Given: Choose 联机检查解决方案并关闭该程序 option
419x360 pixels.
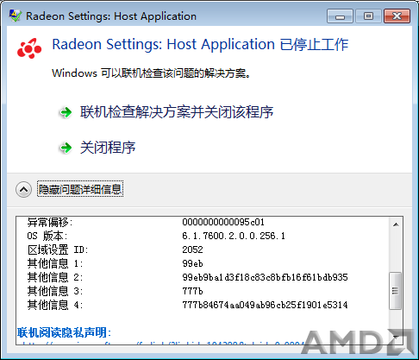Looking at the screenshot, I should (177, 112).
